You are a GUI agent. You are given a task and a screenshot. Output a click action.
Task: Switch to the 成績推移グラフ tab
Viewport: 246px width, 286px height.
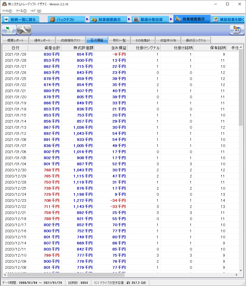click(71, 40)
